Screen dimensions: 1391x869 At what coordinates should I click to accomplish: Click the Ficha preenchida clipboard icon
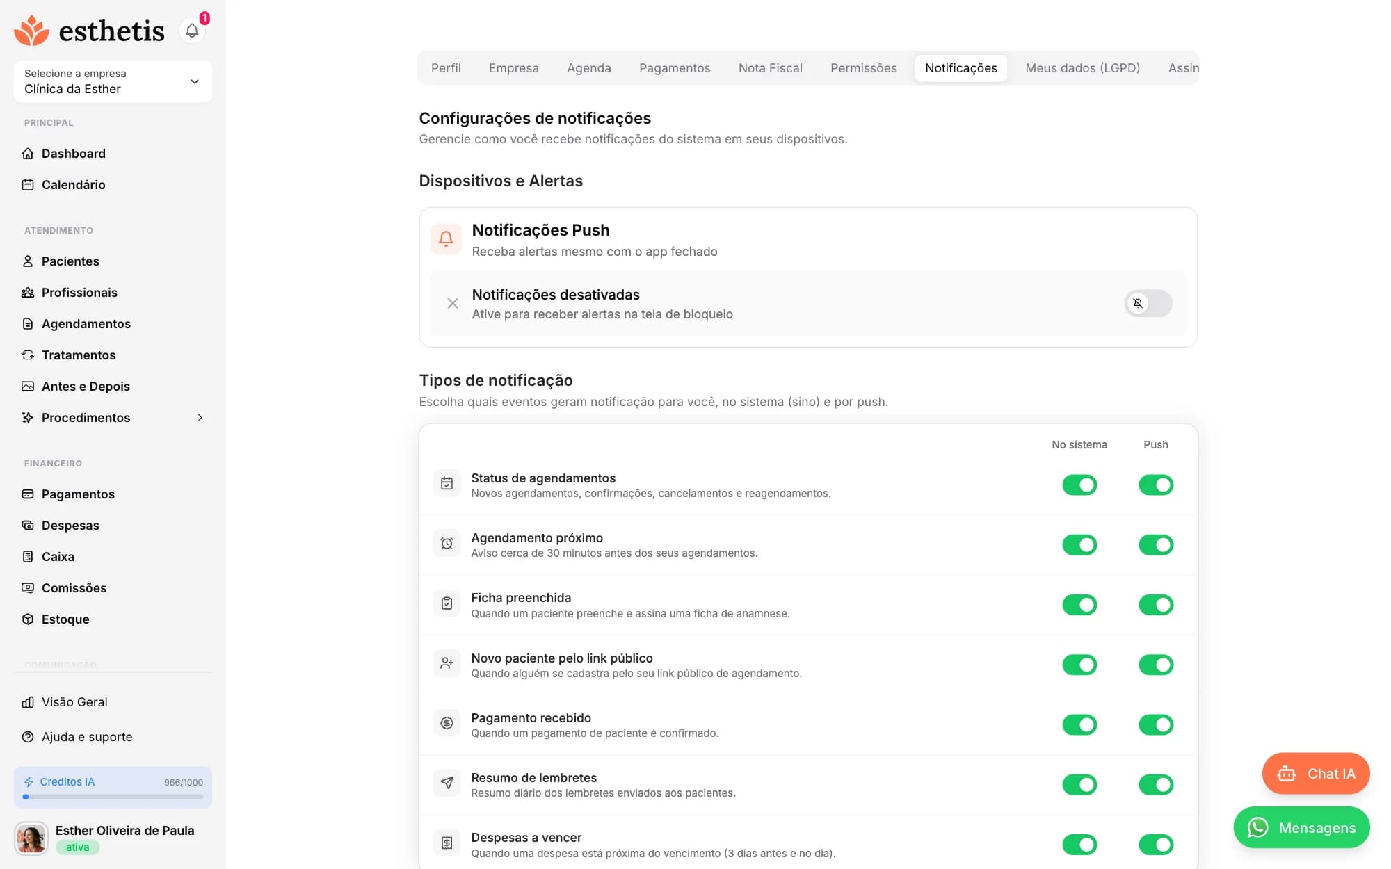click(447, 603)
